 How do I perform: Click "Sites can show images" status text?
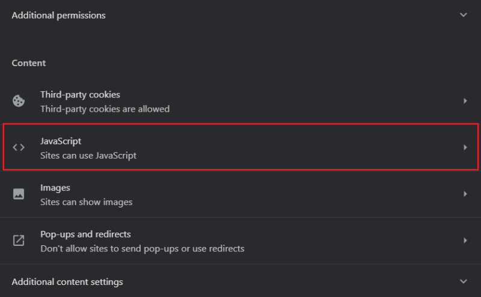tap(86, 202)
